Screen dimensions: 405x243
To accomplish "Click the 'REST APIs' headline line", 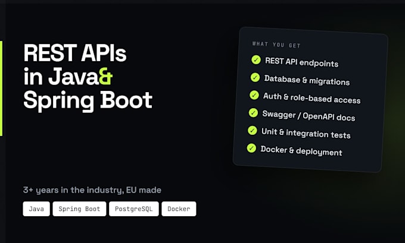I will click(x=75, y=53).
